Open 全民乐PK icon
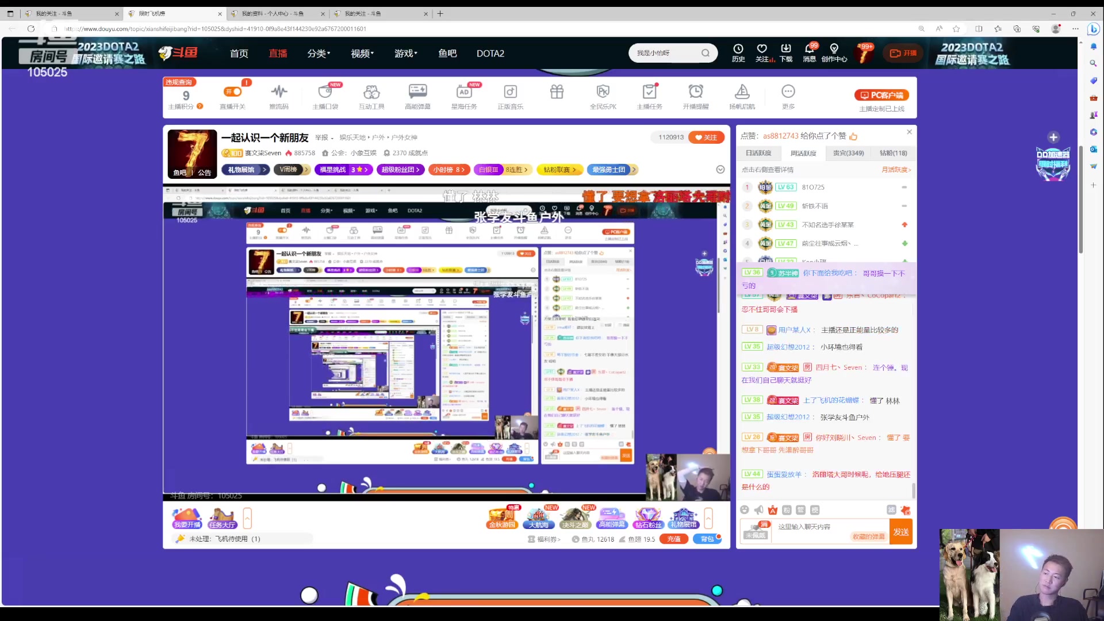Screen dimensions: 1104x621 pyautogui.click(x=603, y=97)
